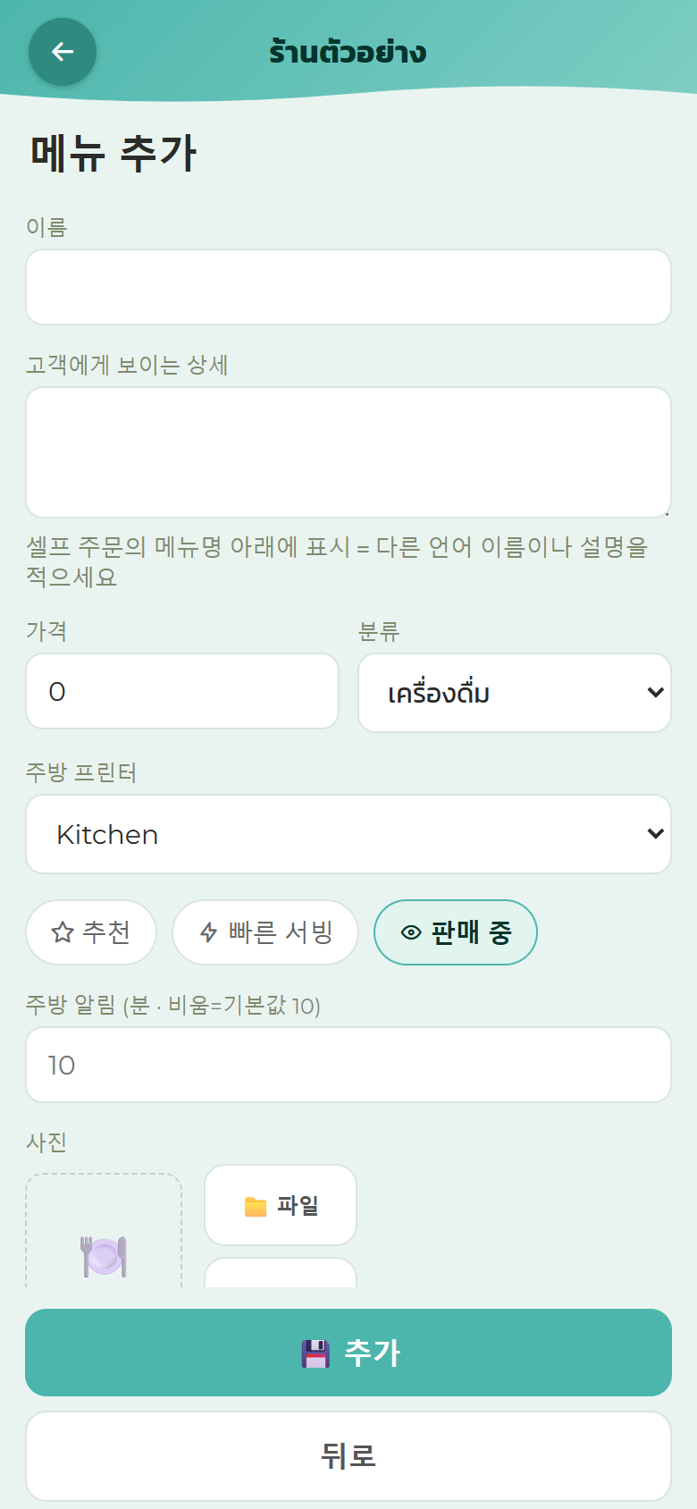Click the lightning bolt icon on 빠른 서빙
This screenshot has height=1509, width=697.
click(209, 932)
